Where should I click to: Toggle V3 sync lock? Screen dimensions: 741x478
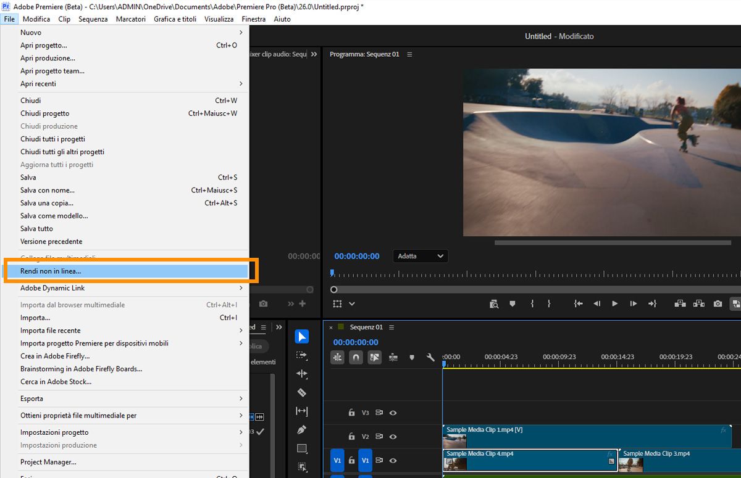pyautogui.click(x=379, y=413)
